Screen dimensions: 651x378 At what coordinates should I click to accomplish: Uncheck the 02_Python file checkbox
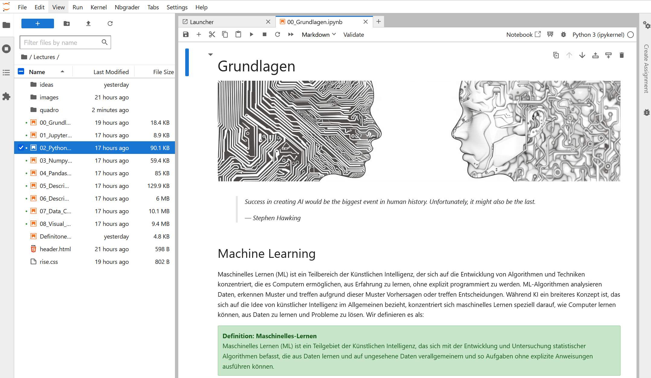tap(21, 148)
